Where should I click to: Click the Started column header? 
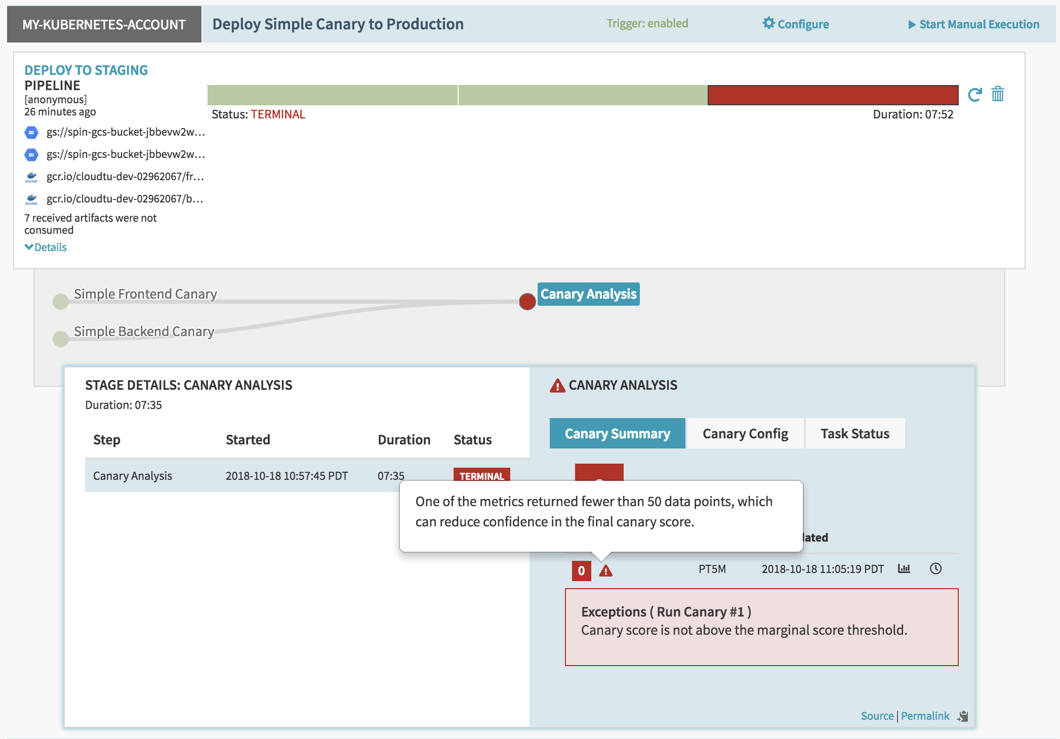(248, 440)
